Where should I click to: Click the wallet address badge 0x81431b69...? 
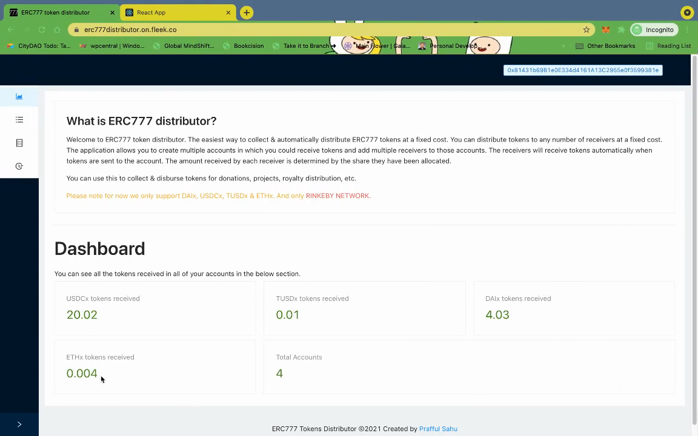(x=583, y=70)
